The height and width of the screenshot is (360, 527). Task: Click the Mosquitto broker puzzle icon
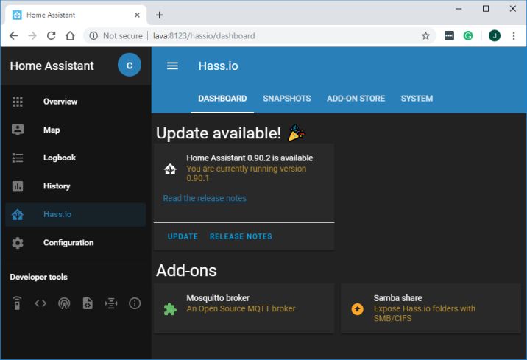pos(170,309)
